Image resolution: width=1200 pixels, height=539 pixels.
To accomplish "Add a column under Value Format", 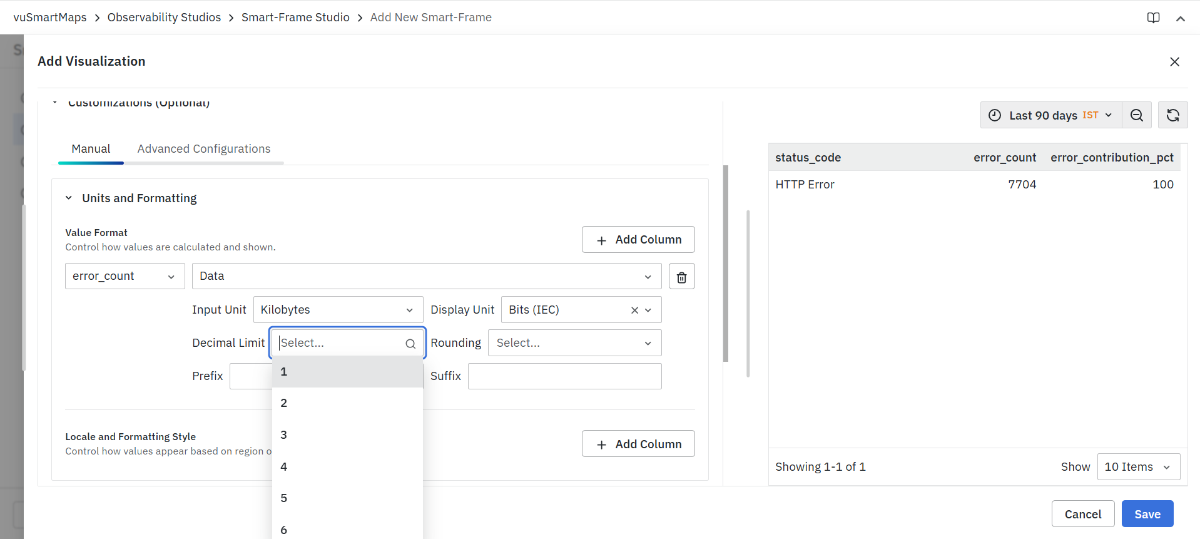I will coord(638,240).
